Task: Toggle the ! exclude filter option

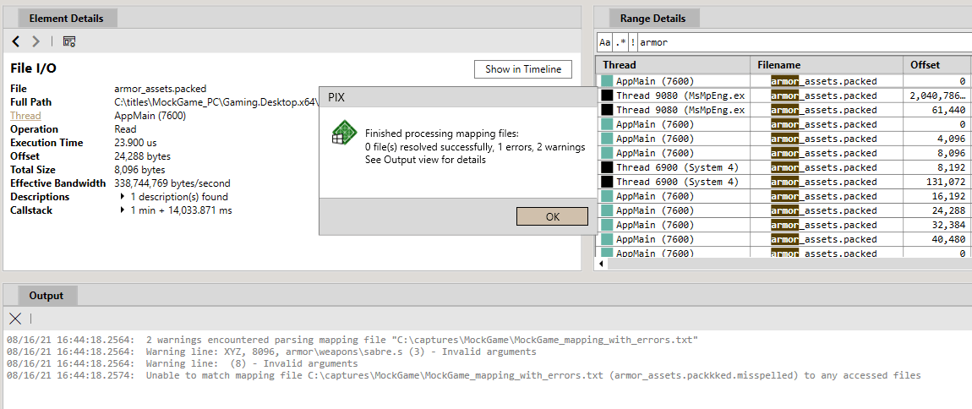Action: point(632,43)
